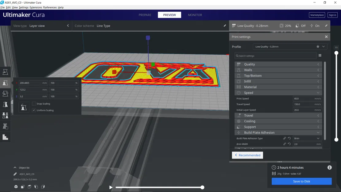The height and width of the screenshot is (192, 341).
Task: Click the Sign in button
Action: click(x=332, y=15)
